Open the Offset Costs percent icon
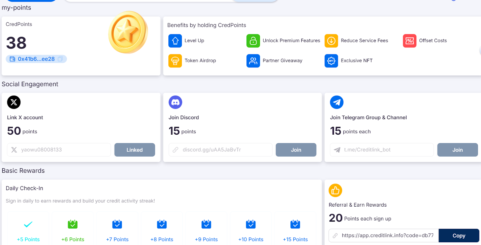 [x=409, y=41]
